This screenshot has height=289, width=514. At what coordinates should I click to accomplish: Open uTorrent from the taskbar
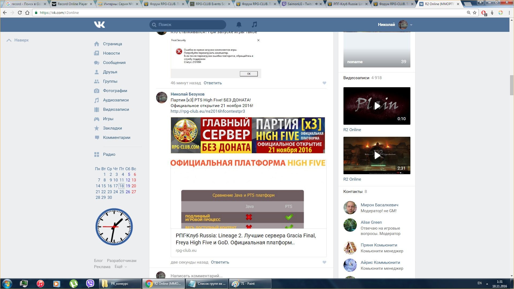pyautogui.click(x=74, y=284)
